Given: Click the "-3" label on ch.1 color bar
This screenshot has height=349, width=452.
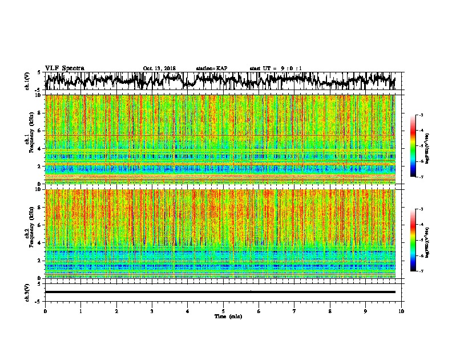Looking at the screenshot, I should (x=421, y=115).
